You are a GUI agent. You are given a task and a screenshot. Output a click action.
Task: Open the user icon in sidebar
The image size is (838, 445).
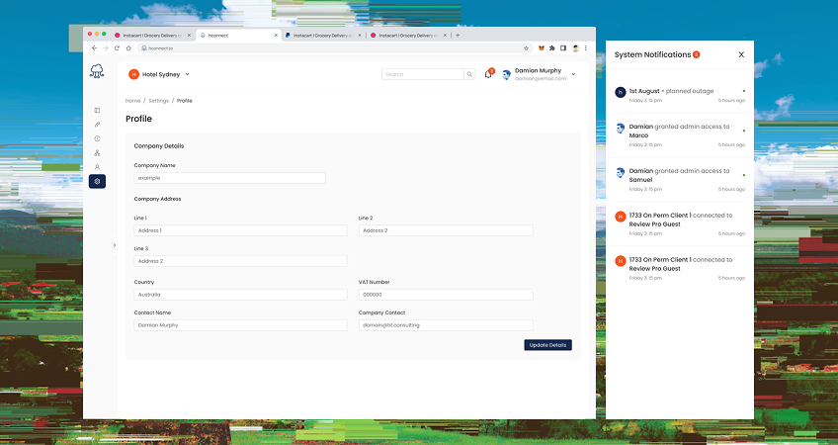(97, 167)
